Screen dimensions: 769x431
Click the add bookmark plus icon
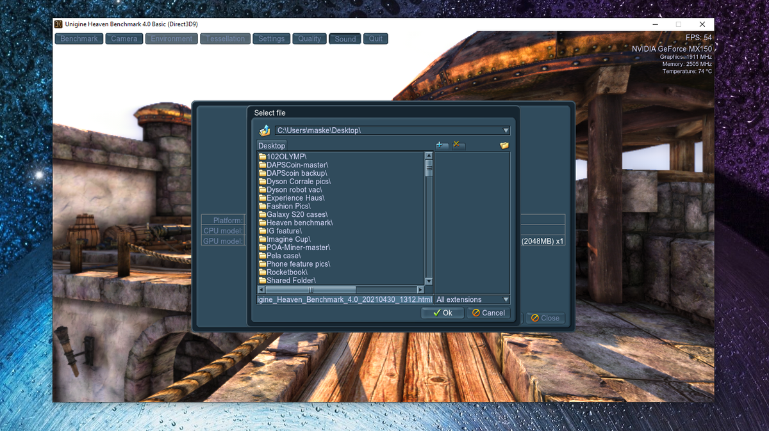click(442, 145)
